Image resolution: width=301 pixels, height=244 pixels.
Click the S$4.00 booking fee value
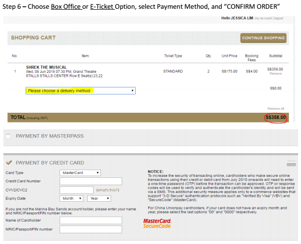click(252, 71)
